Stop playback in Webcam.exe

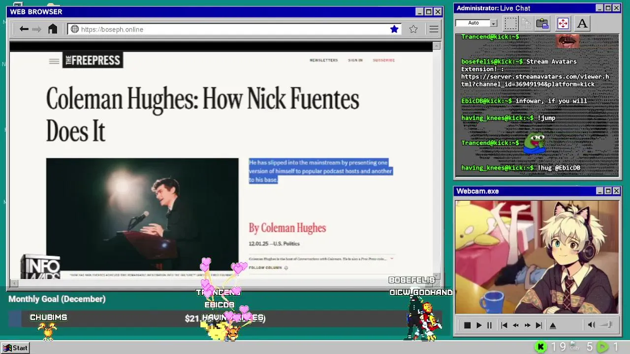pyautogui.click(x=467, y=325)
